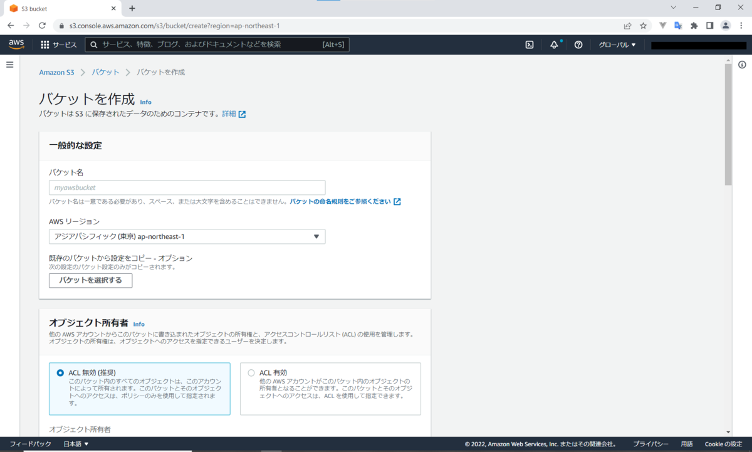Click the フィードバック footer link
This screenshot has height=452, width=752.
31,444
